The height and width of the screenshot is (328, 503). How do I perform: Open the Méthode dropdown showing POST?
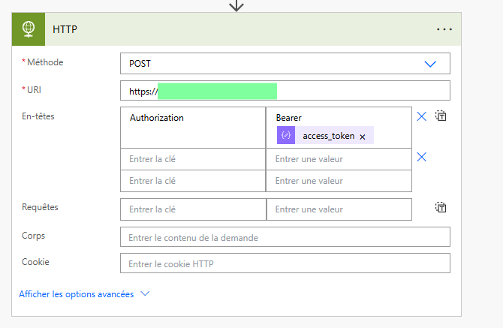[285, 64]
